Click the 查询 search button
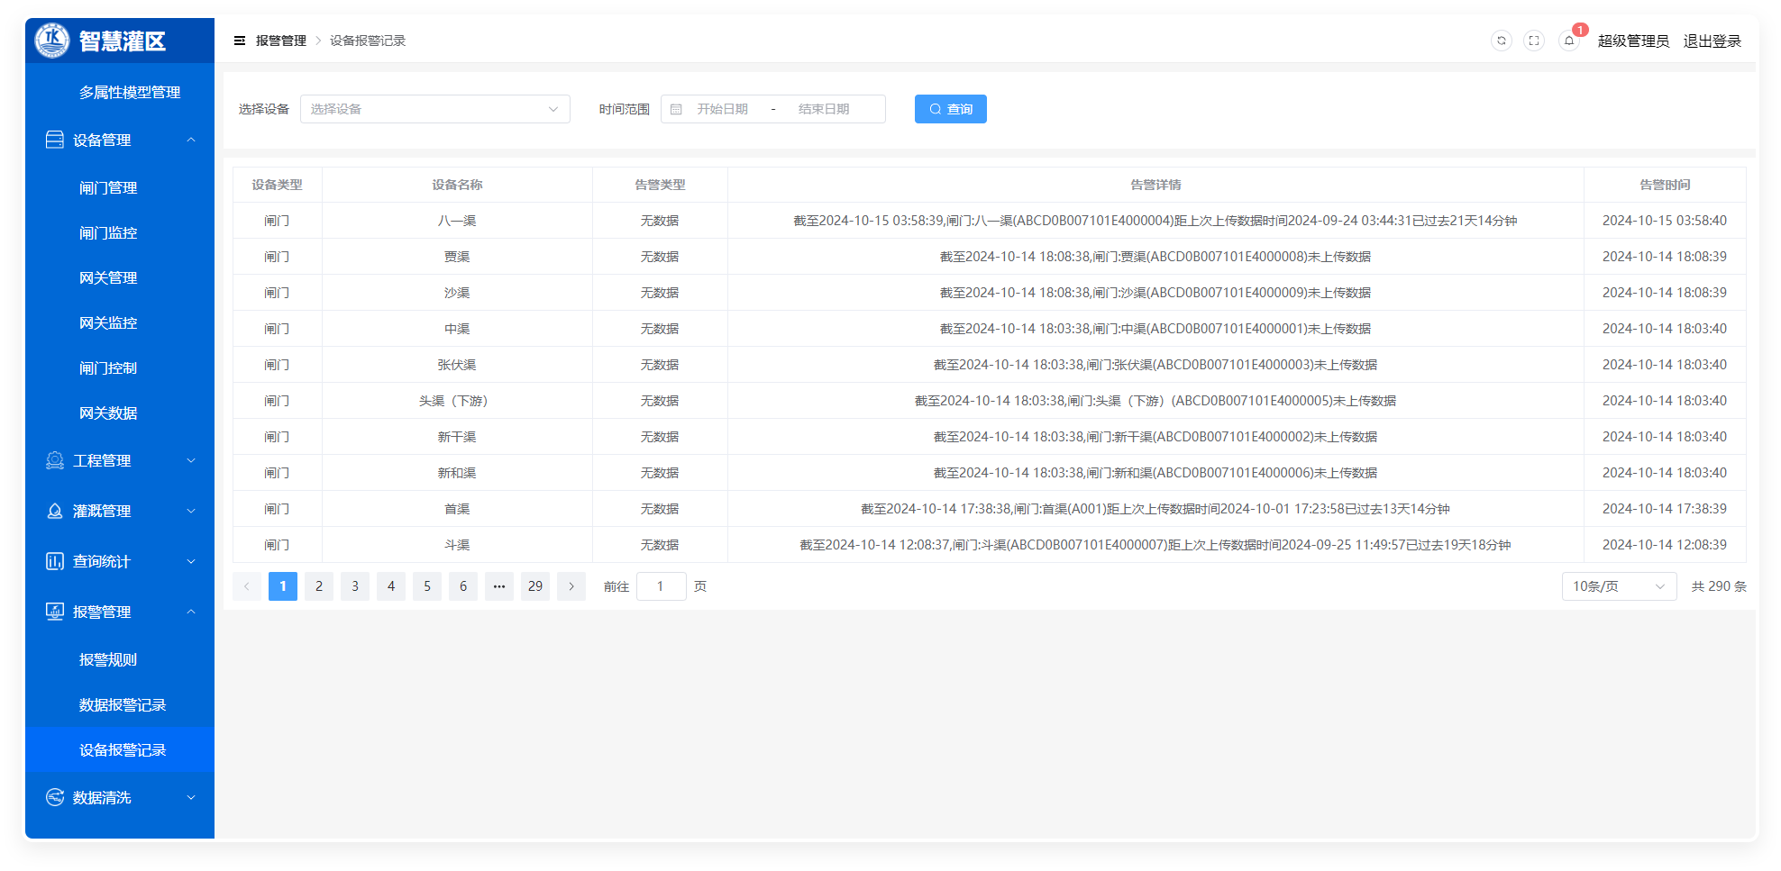1781x871 pixels. point(950,109)
